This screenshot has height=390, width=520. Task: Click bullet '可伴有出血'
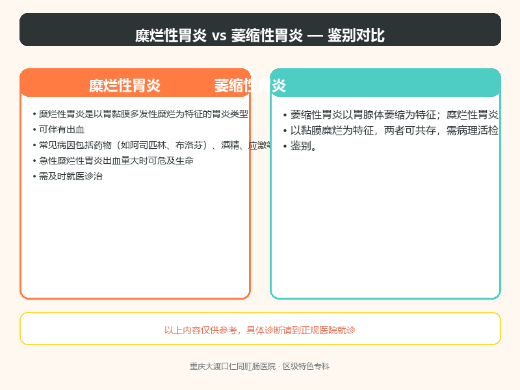(x=62, y=129)
